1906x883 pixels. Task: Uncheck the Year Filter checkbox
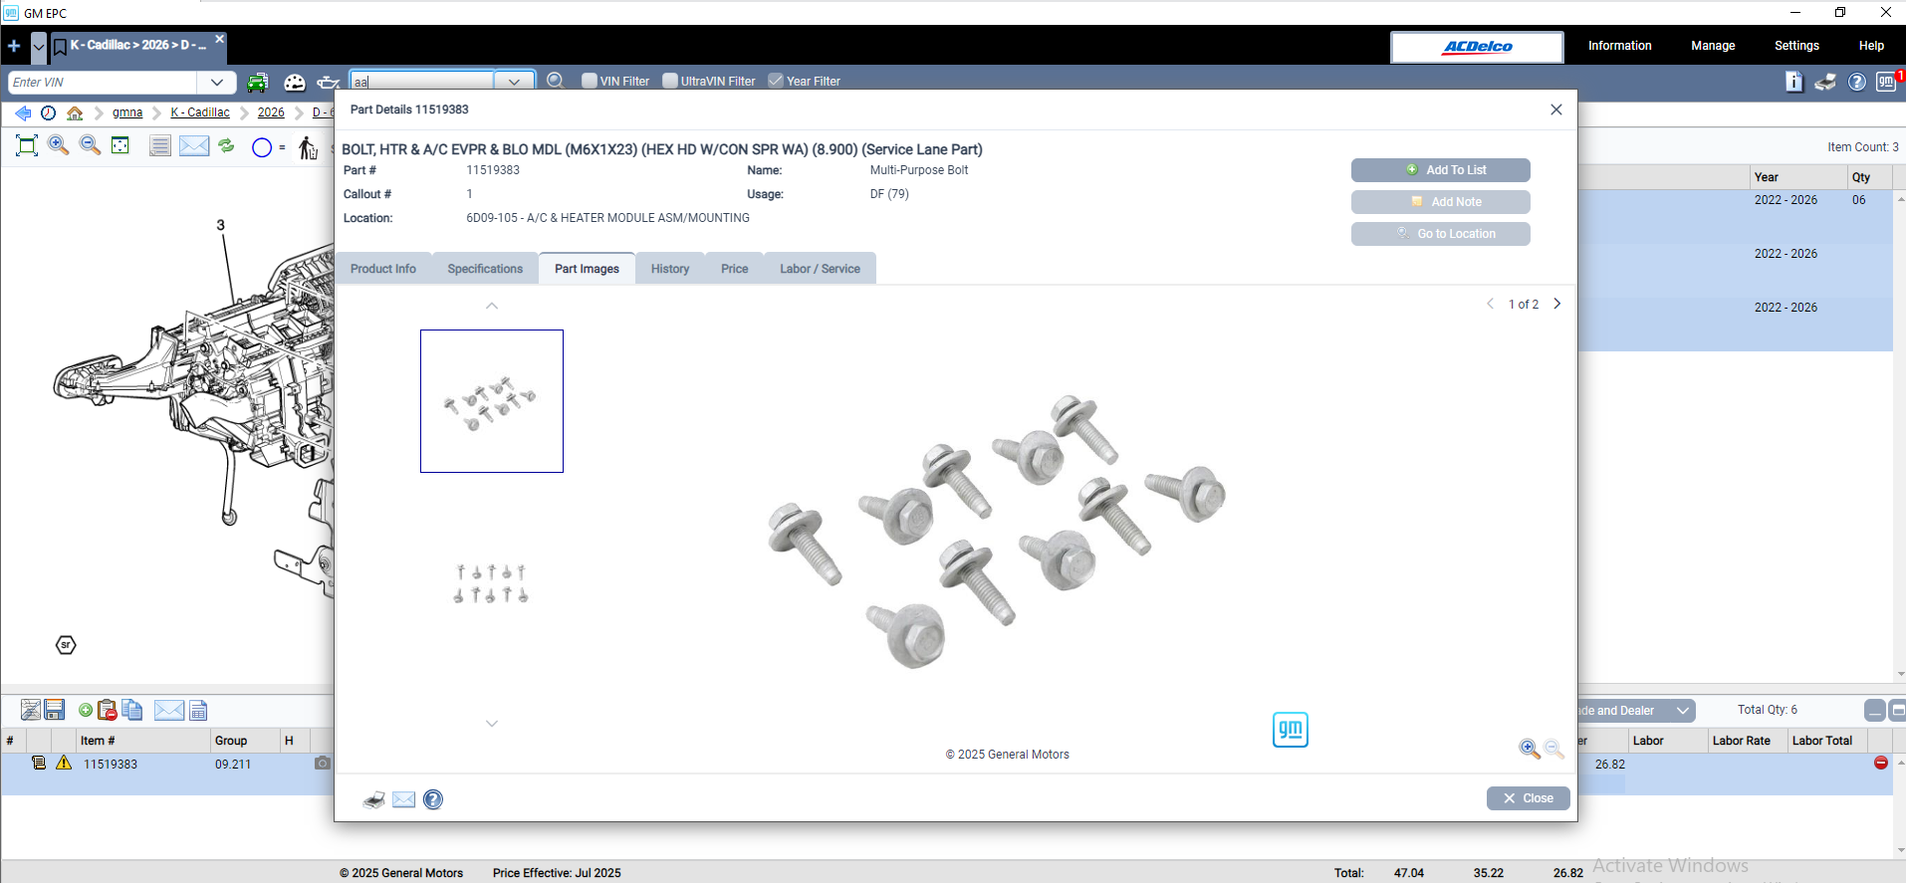pyautogui.click(x=776, y=81)
